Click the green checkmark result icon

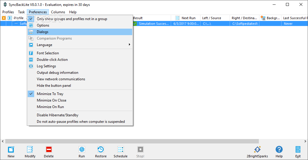pos(135,24)
